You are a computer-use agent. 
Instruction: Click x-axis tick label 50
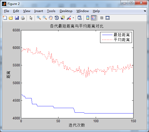(x=58, y=121)
